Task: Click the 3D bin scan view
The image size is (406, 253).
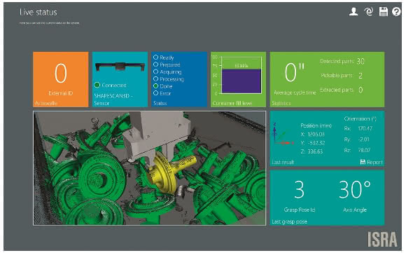Action: (x=149, y=168)
